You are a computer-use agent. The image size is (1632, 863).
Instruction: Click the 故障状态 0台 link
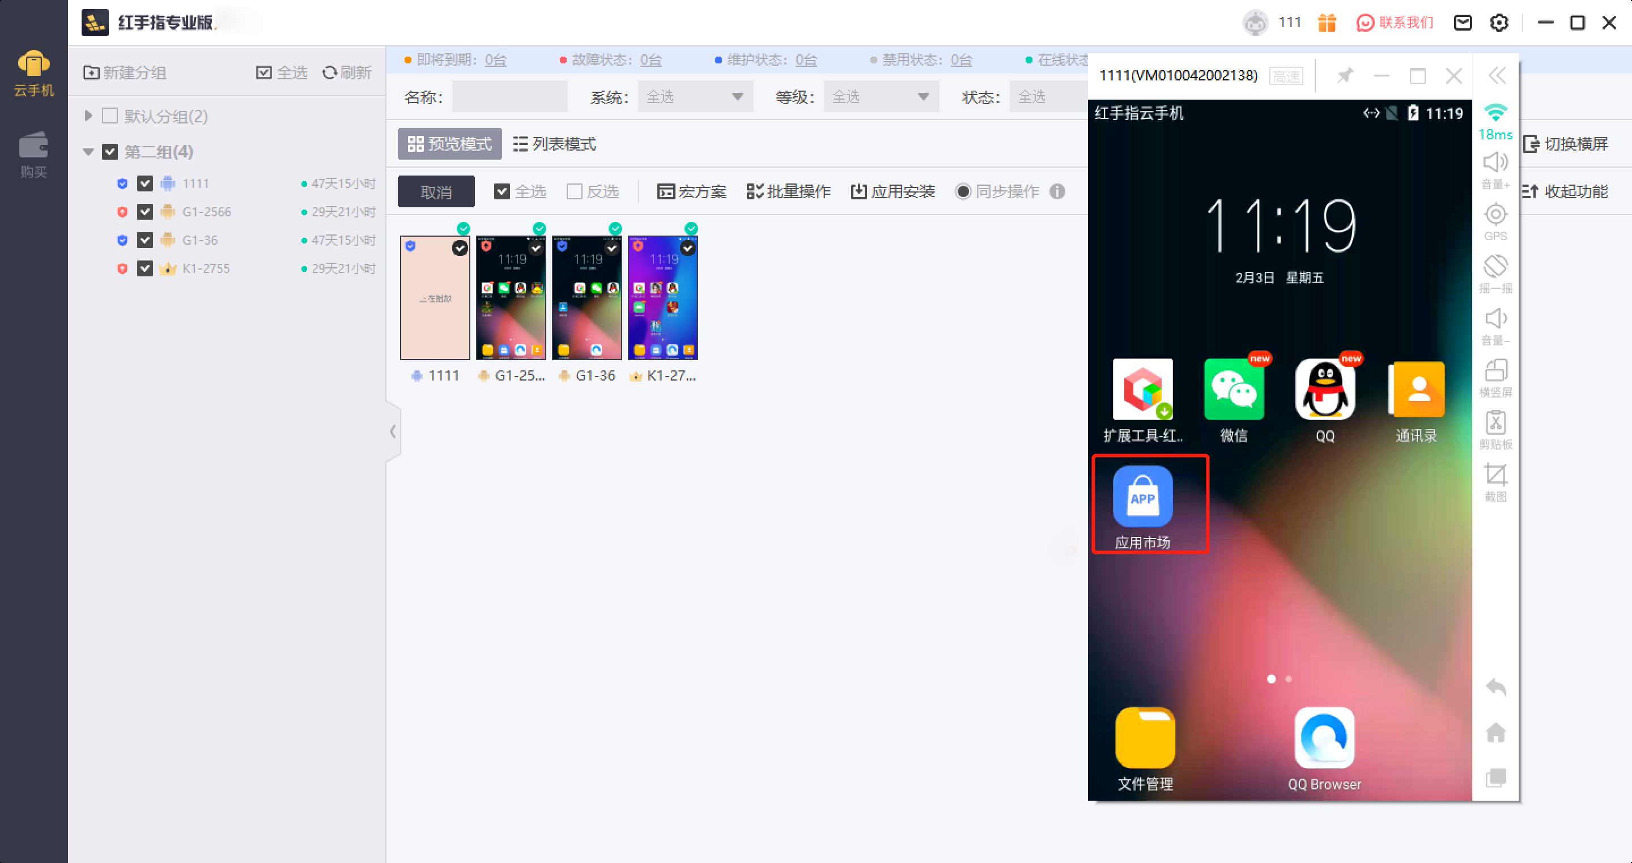point(651,60)
